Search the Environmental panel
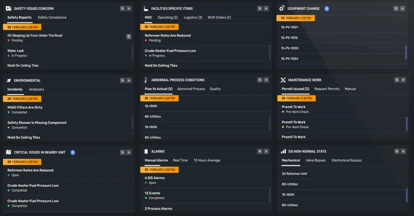The width and height of the screenshot is (414, 216). coord(123,80)
